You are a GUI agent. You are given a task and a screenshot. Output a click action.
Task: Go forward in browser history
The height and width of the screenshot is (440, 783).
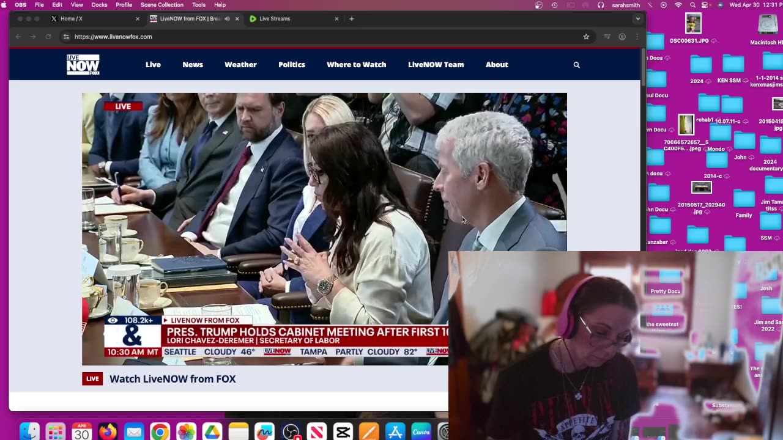pyautogui.click(x=33, y=37)
